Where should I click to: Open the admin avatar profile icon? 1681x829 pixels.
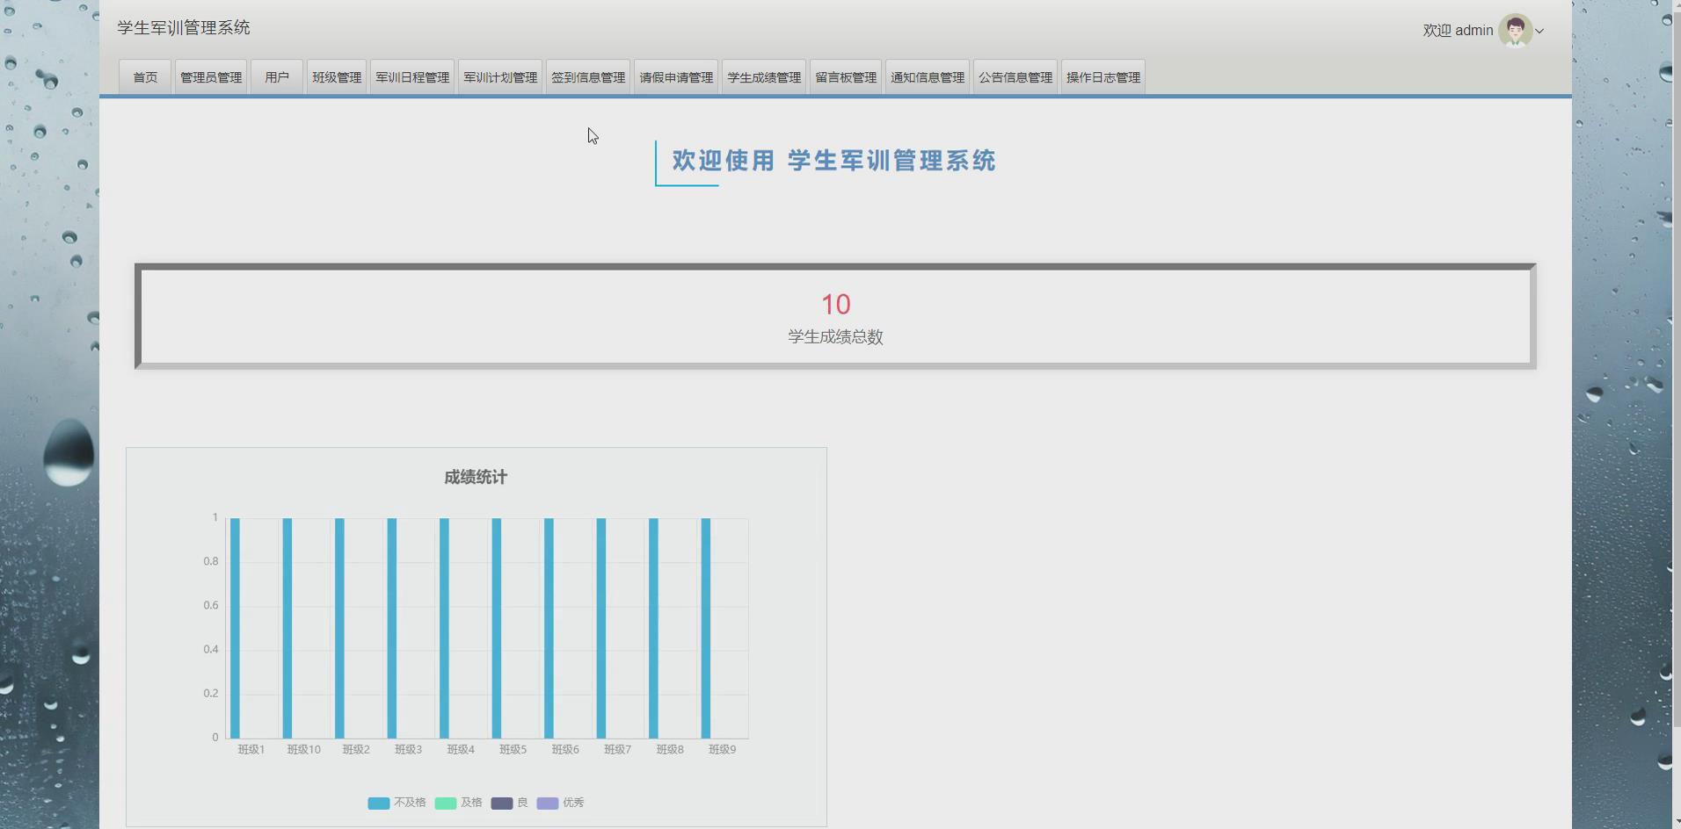(x=1514, y=30)
